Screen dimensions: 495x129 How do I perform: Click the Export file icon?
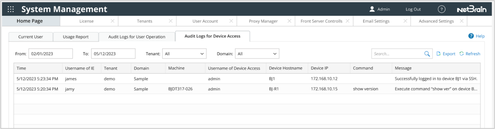438,54
